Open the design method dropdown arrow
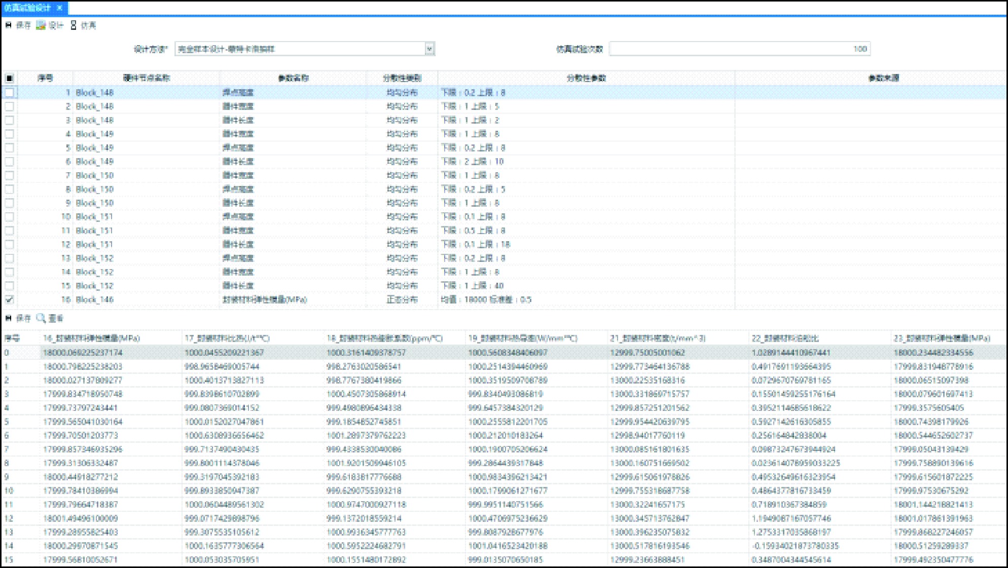 (x=429, y=49)
